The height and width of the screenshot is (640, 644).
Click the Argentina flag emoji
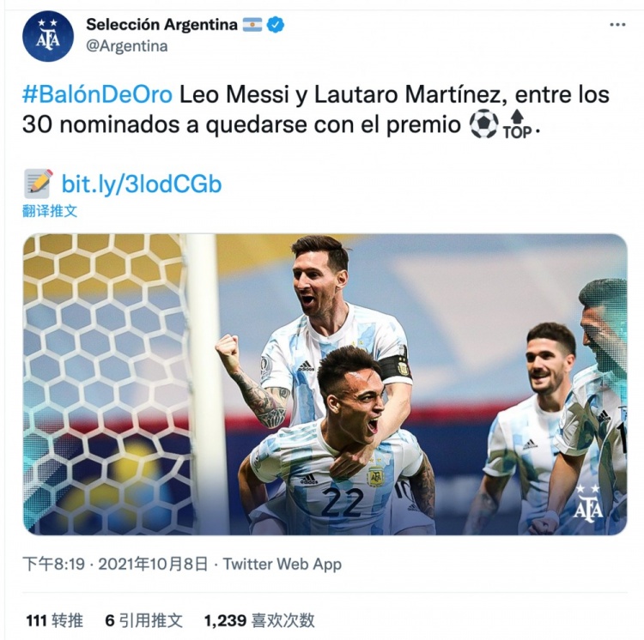(x=252, y=25)
